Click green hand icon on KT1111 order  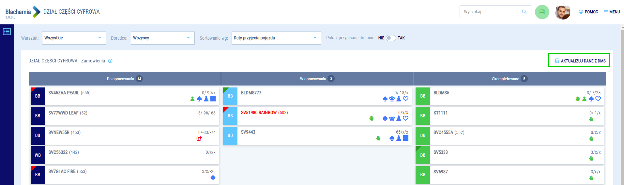(x=591, y=119)
